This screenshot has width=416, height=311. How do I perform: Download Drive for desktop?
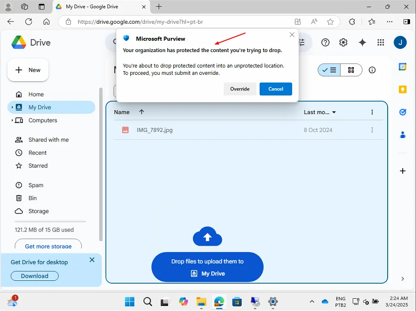coord(34,276)
